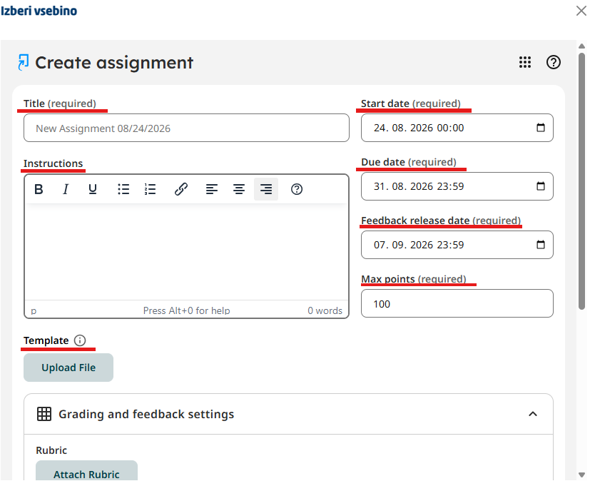Click the 'Grading and feedback settings' heading
This screenshot has height=486, width=590.
[146, 414]
